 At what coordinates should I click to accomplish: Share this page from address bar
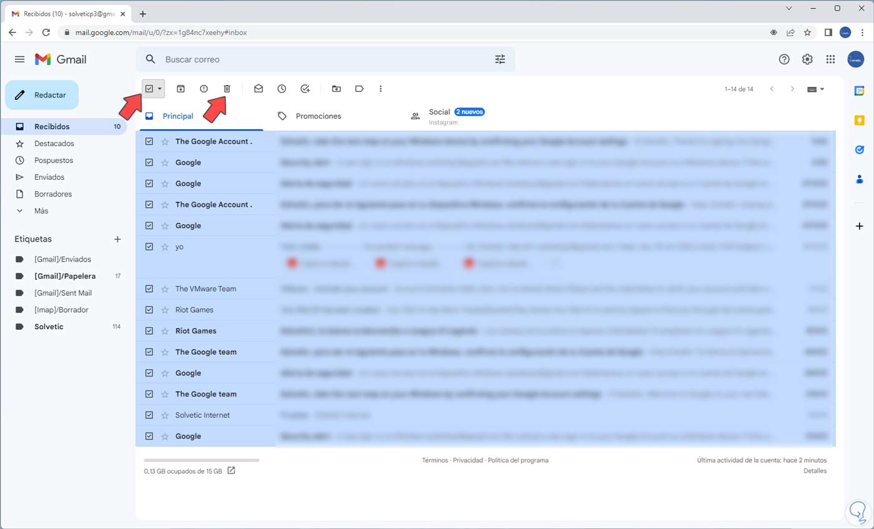790,32
